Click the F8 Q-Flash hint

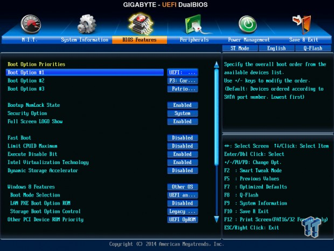[241, 195]
